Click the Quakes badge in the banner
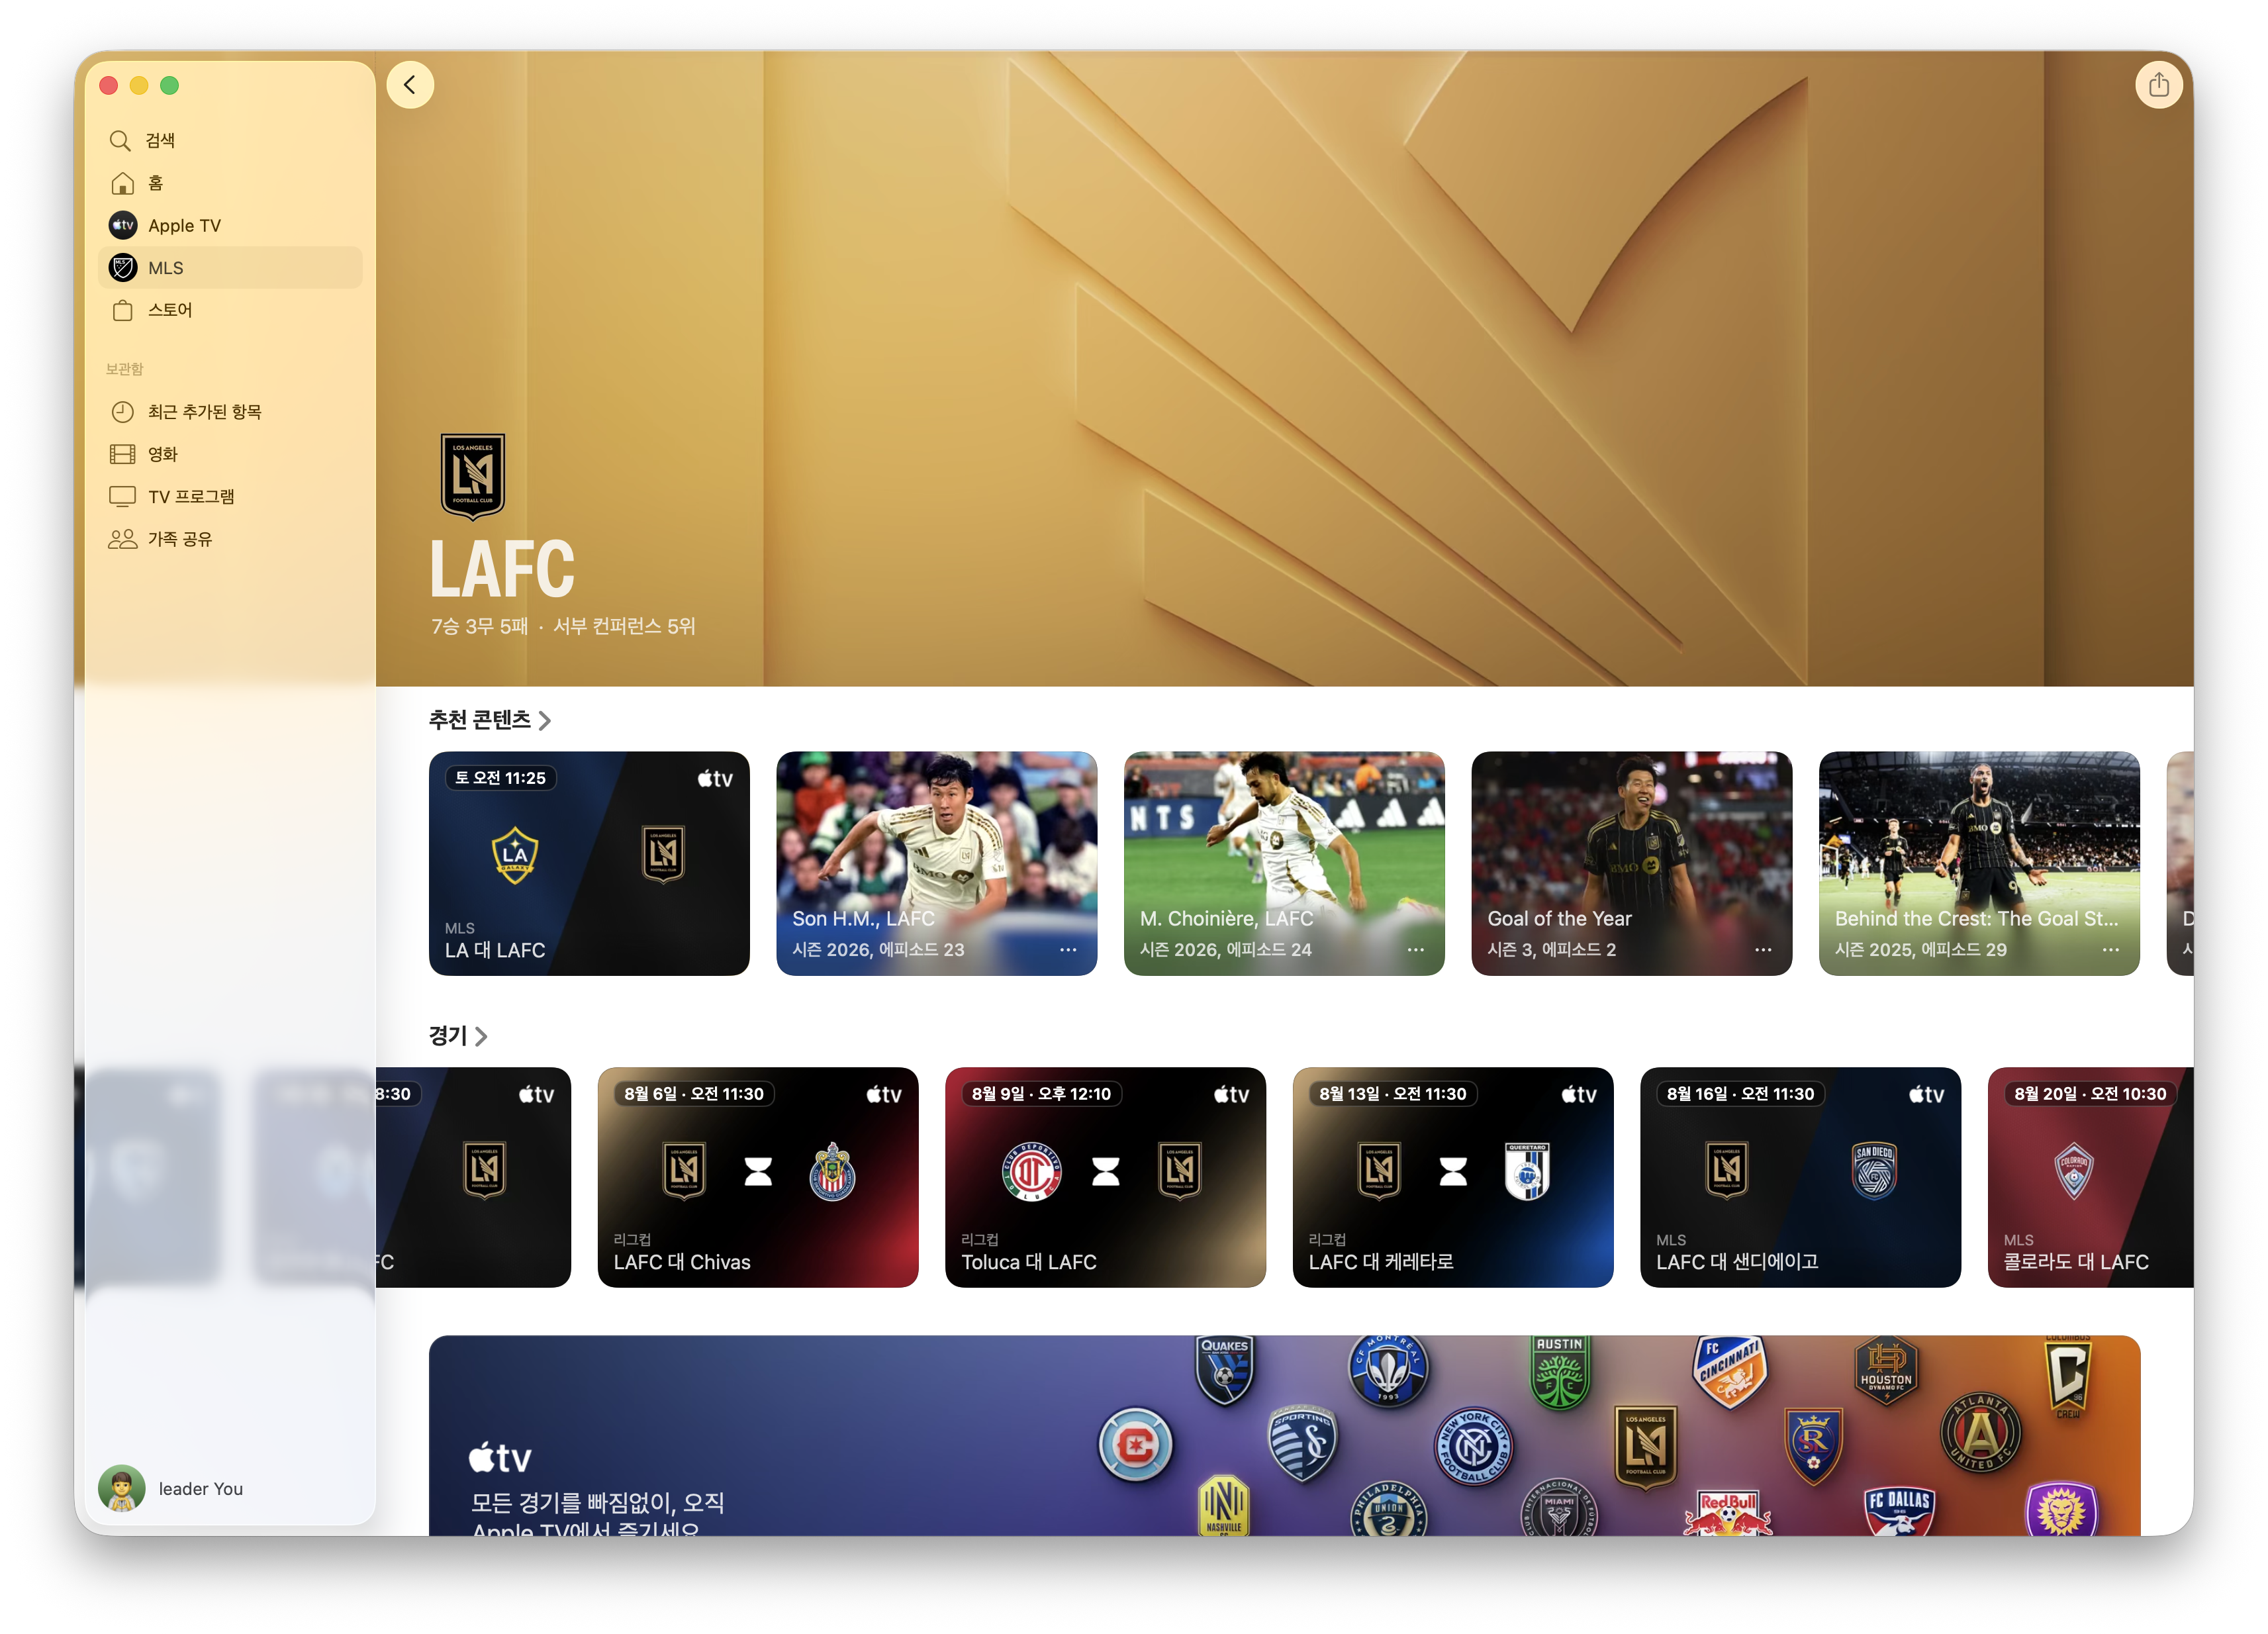 pos(1224,1369)
